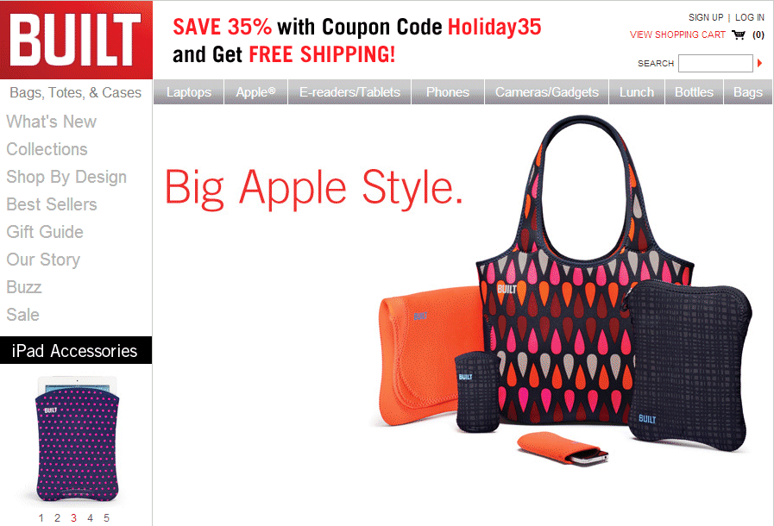Click the iPad Accessories banner
Screen dimensions: 774x526
76,350
